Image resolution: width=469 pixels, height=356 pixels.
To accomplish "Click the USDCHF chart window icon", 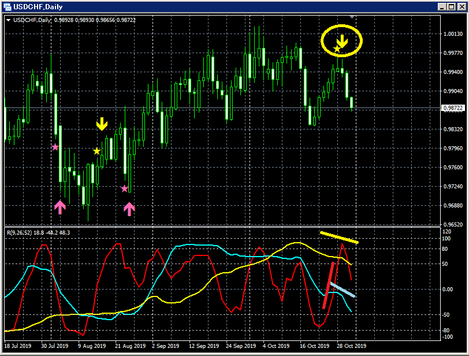I will pyautogui.click(x=7, y=6).
